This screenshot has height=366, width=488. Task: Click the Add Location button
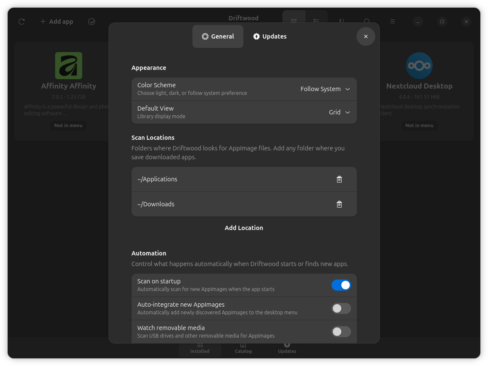pyautogui.click(x=244, y=228)
